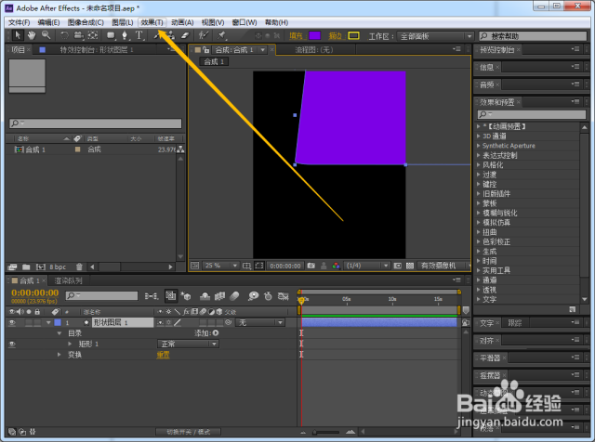Image resolution: width=595 pixels, height=442 pixels.
Task: Expand the 色彩校正 effects category
Action: (479, 241)
